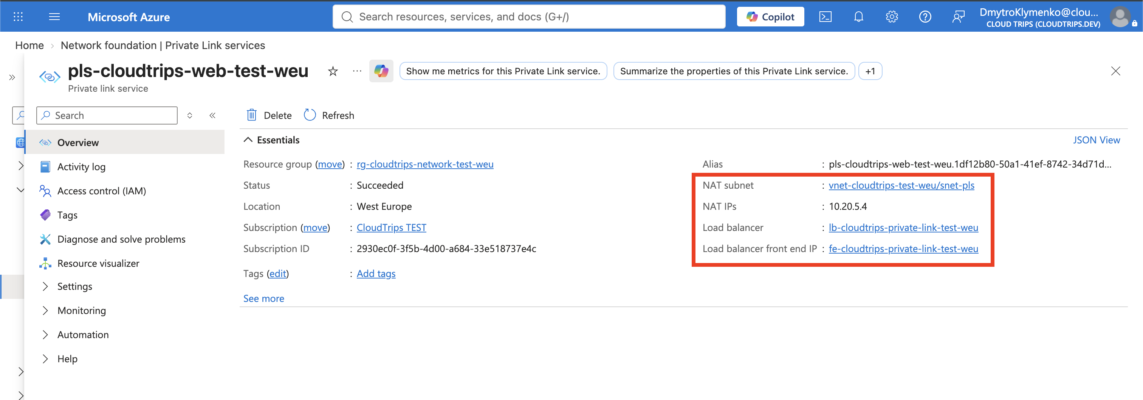This screenshot has height=400, width=1143.
Task: Open the Feedback icon in header
Action: (959, 17)
